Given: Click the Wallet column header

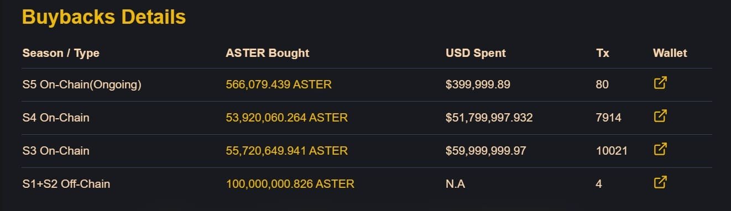Looking at the screenshot, I should (670, 54).
